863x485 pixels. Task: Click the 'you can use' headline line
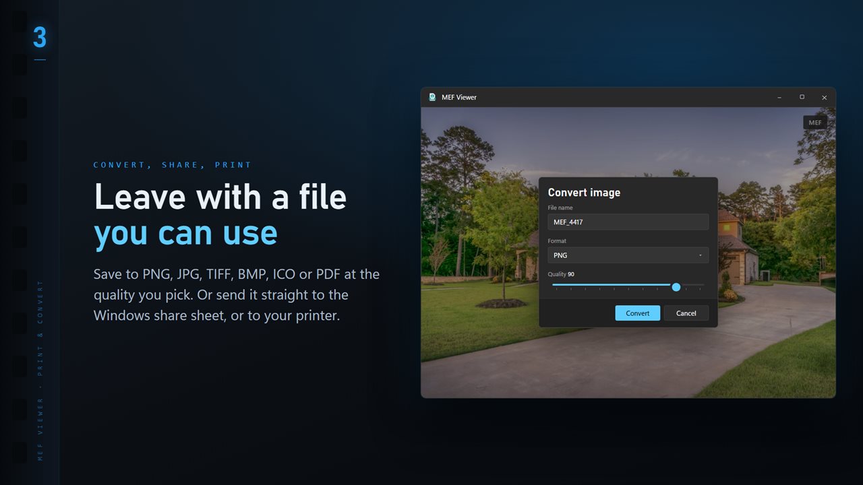click(185, 233)
